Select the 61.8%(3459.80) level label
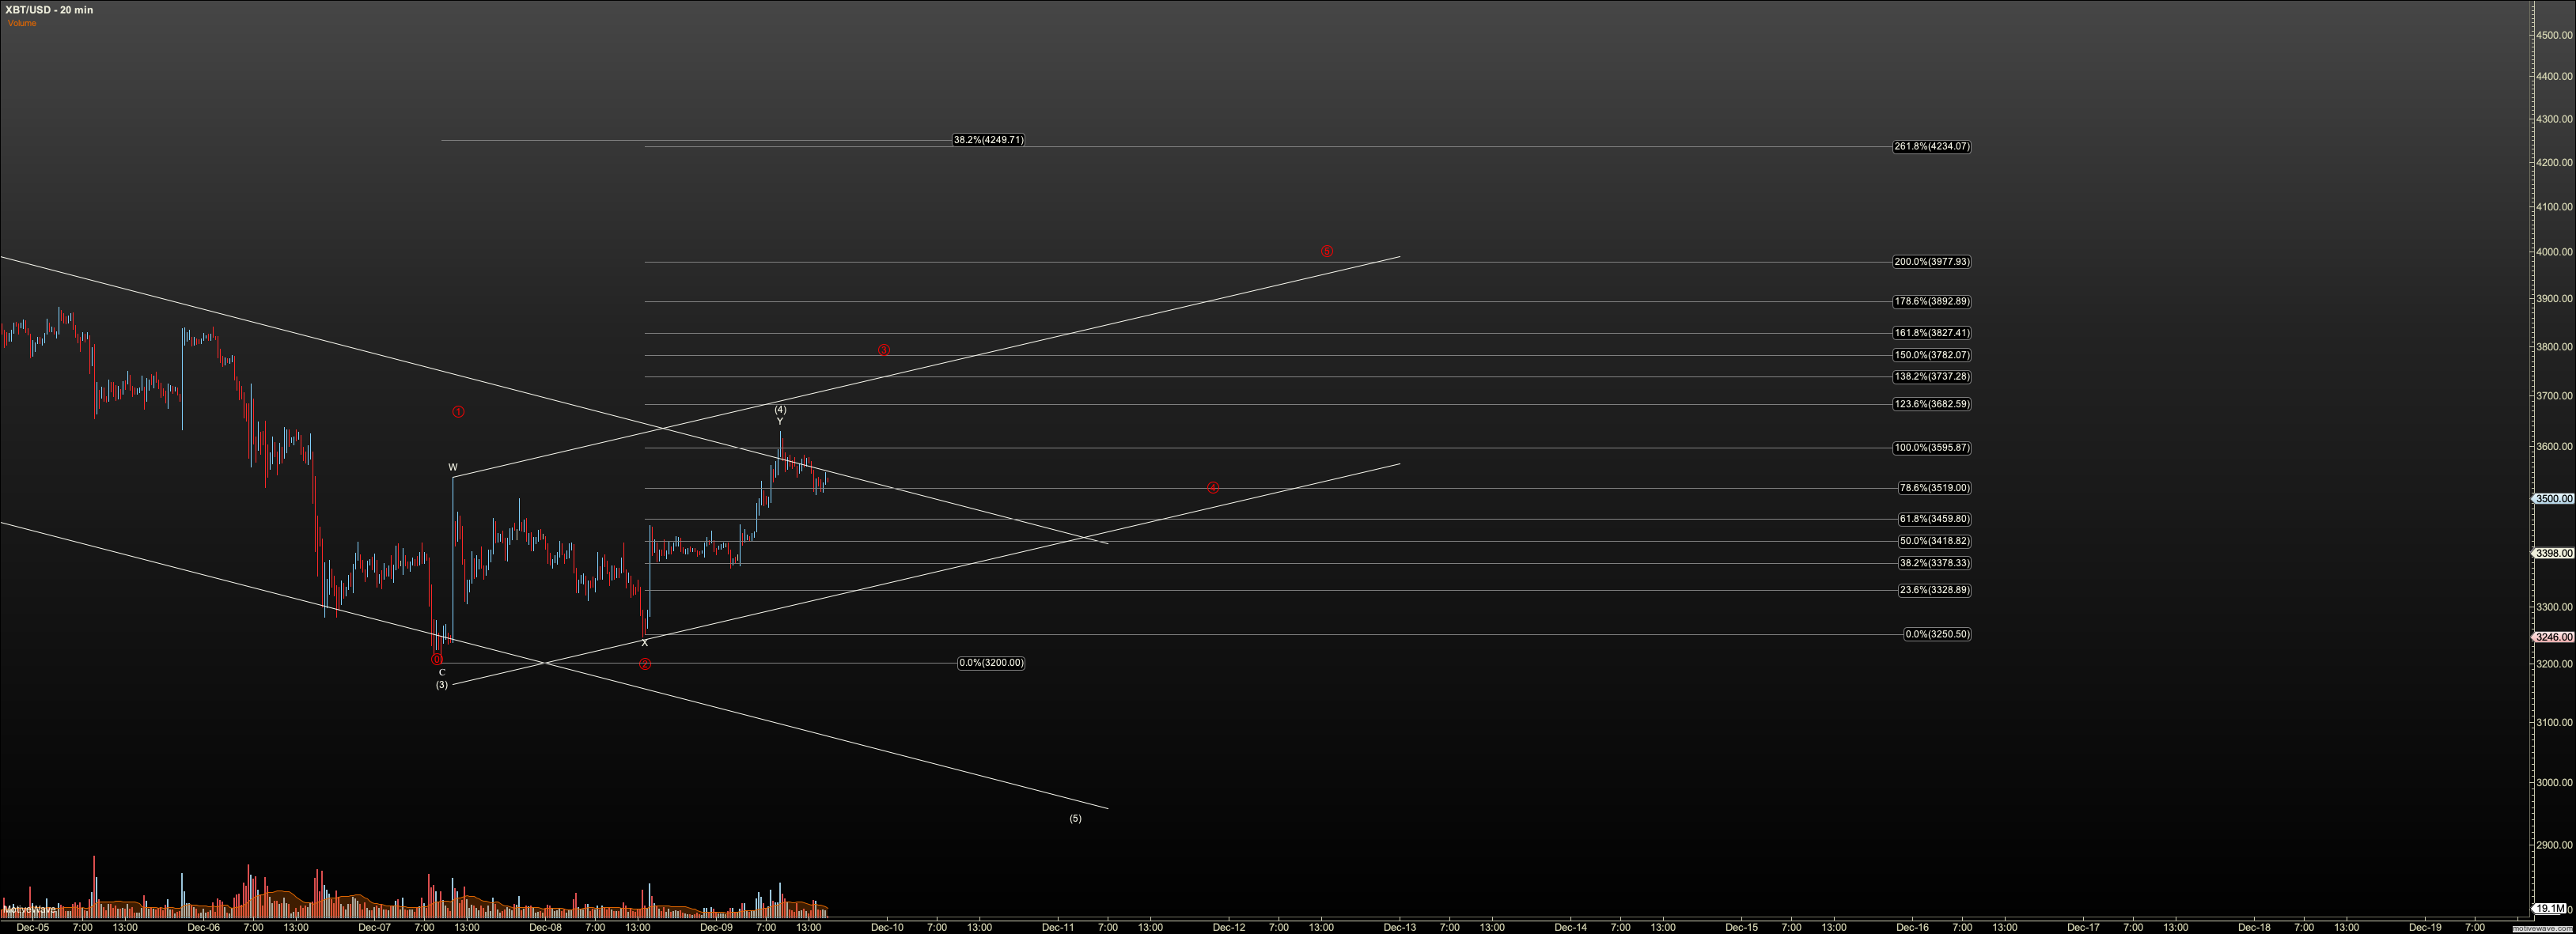 (x=1934, y=519)
